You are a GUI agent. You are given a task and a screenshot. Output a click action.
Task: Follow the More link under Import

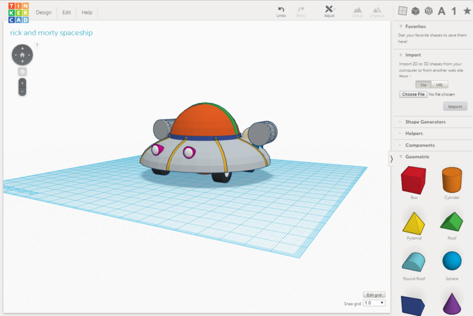click(x=404, y=76)
